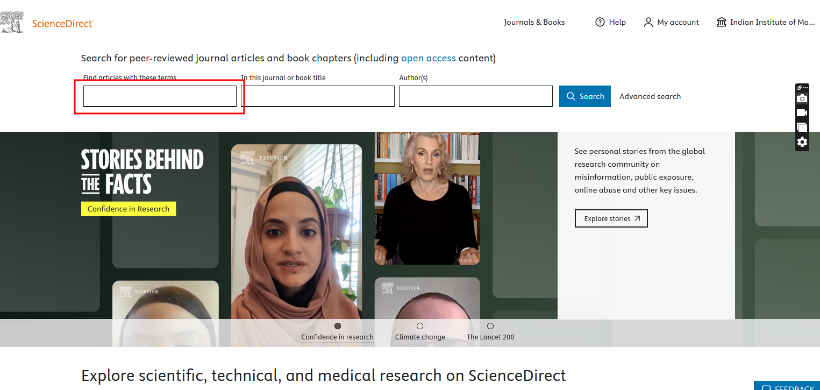Open My account person icon

[x=648, y=22]
